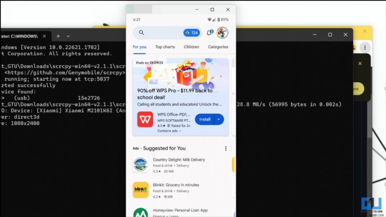Open the Blinkit app icon
This screenshot has width=386, height=217.
click(x=140, y=190)
